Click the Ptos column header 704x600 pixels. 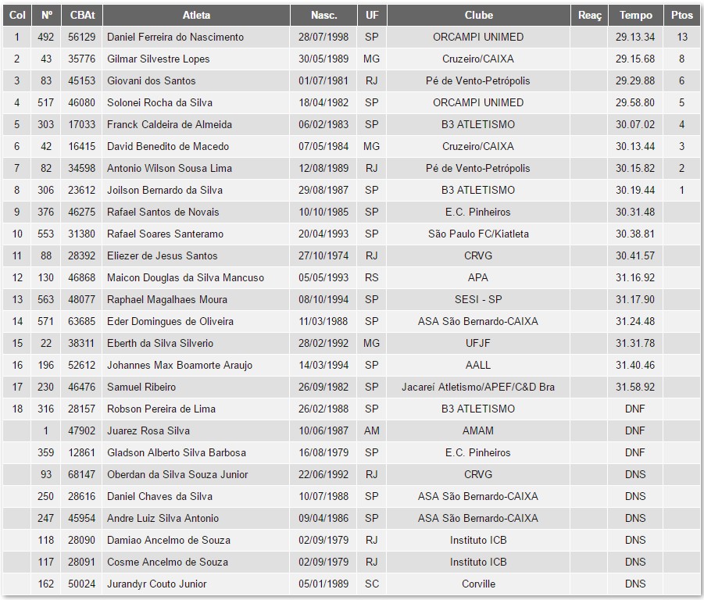[x=681, y=15]
